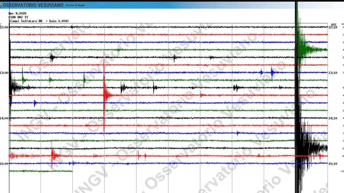Click the 15:00 left axis time marker

click(x=4, y=164)
